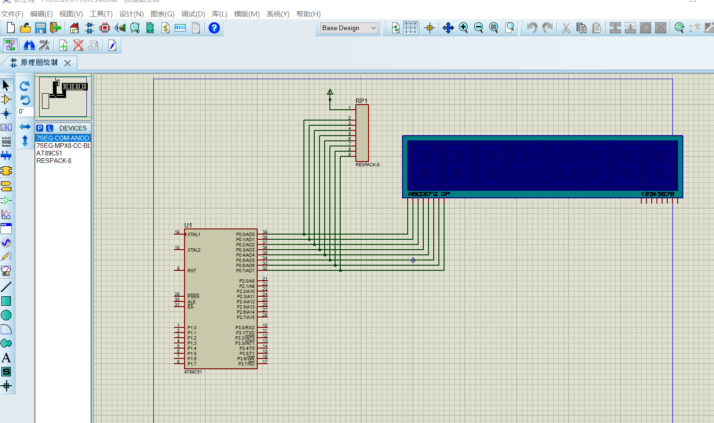Toggle the grid display icon
The height and width of the screenshot is (423, 714).
coord(411,28)
